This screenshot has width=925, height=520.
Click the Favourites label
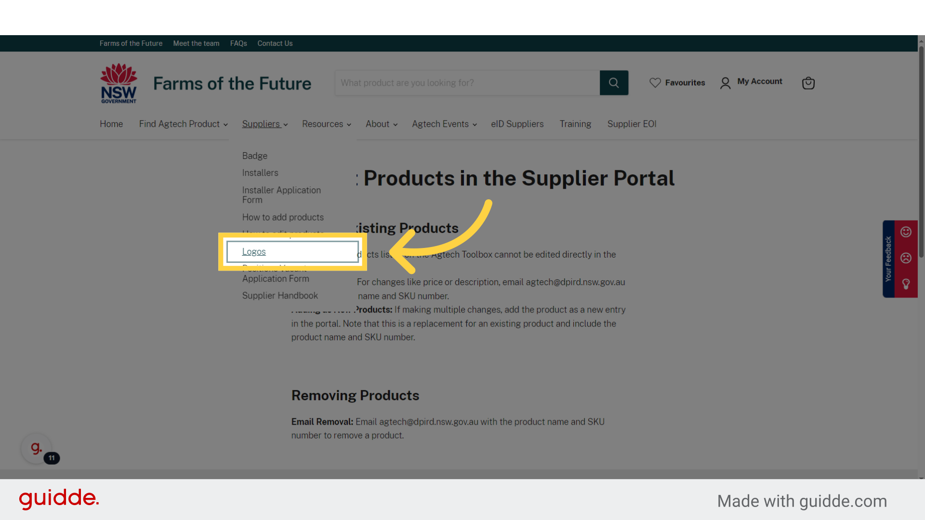pos(685,83)
